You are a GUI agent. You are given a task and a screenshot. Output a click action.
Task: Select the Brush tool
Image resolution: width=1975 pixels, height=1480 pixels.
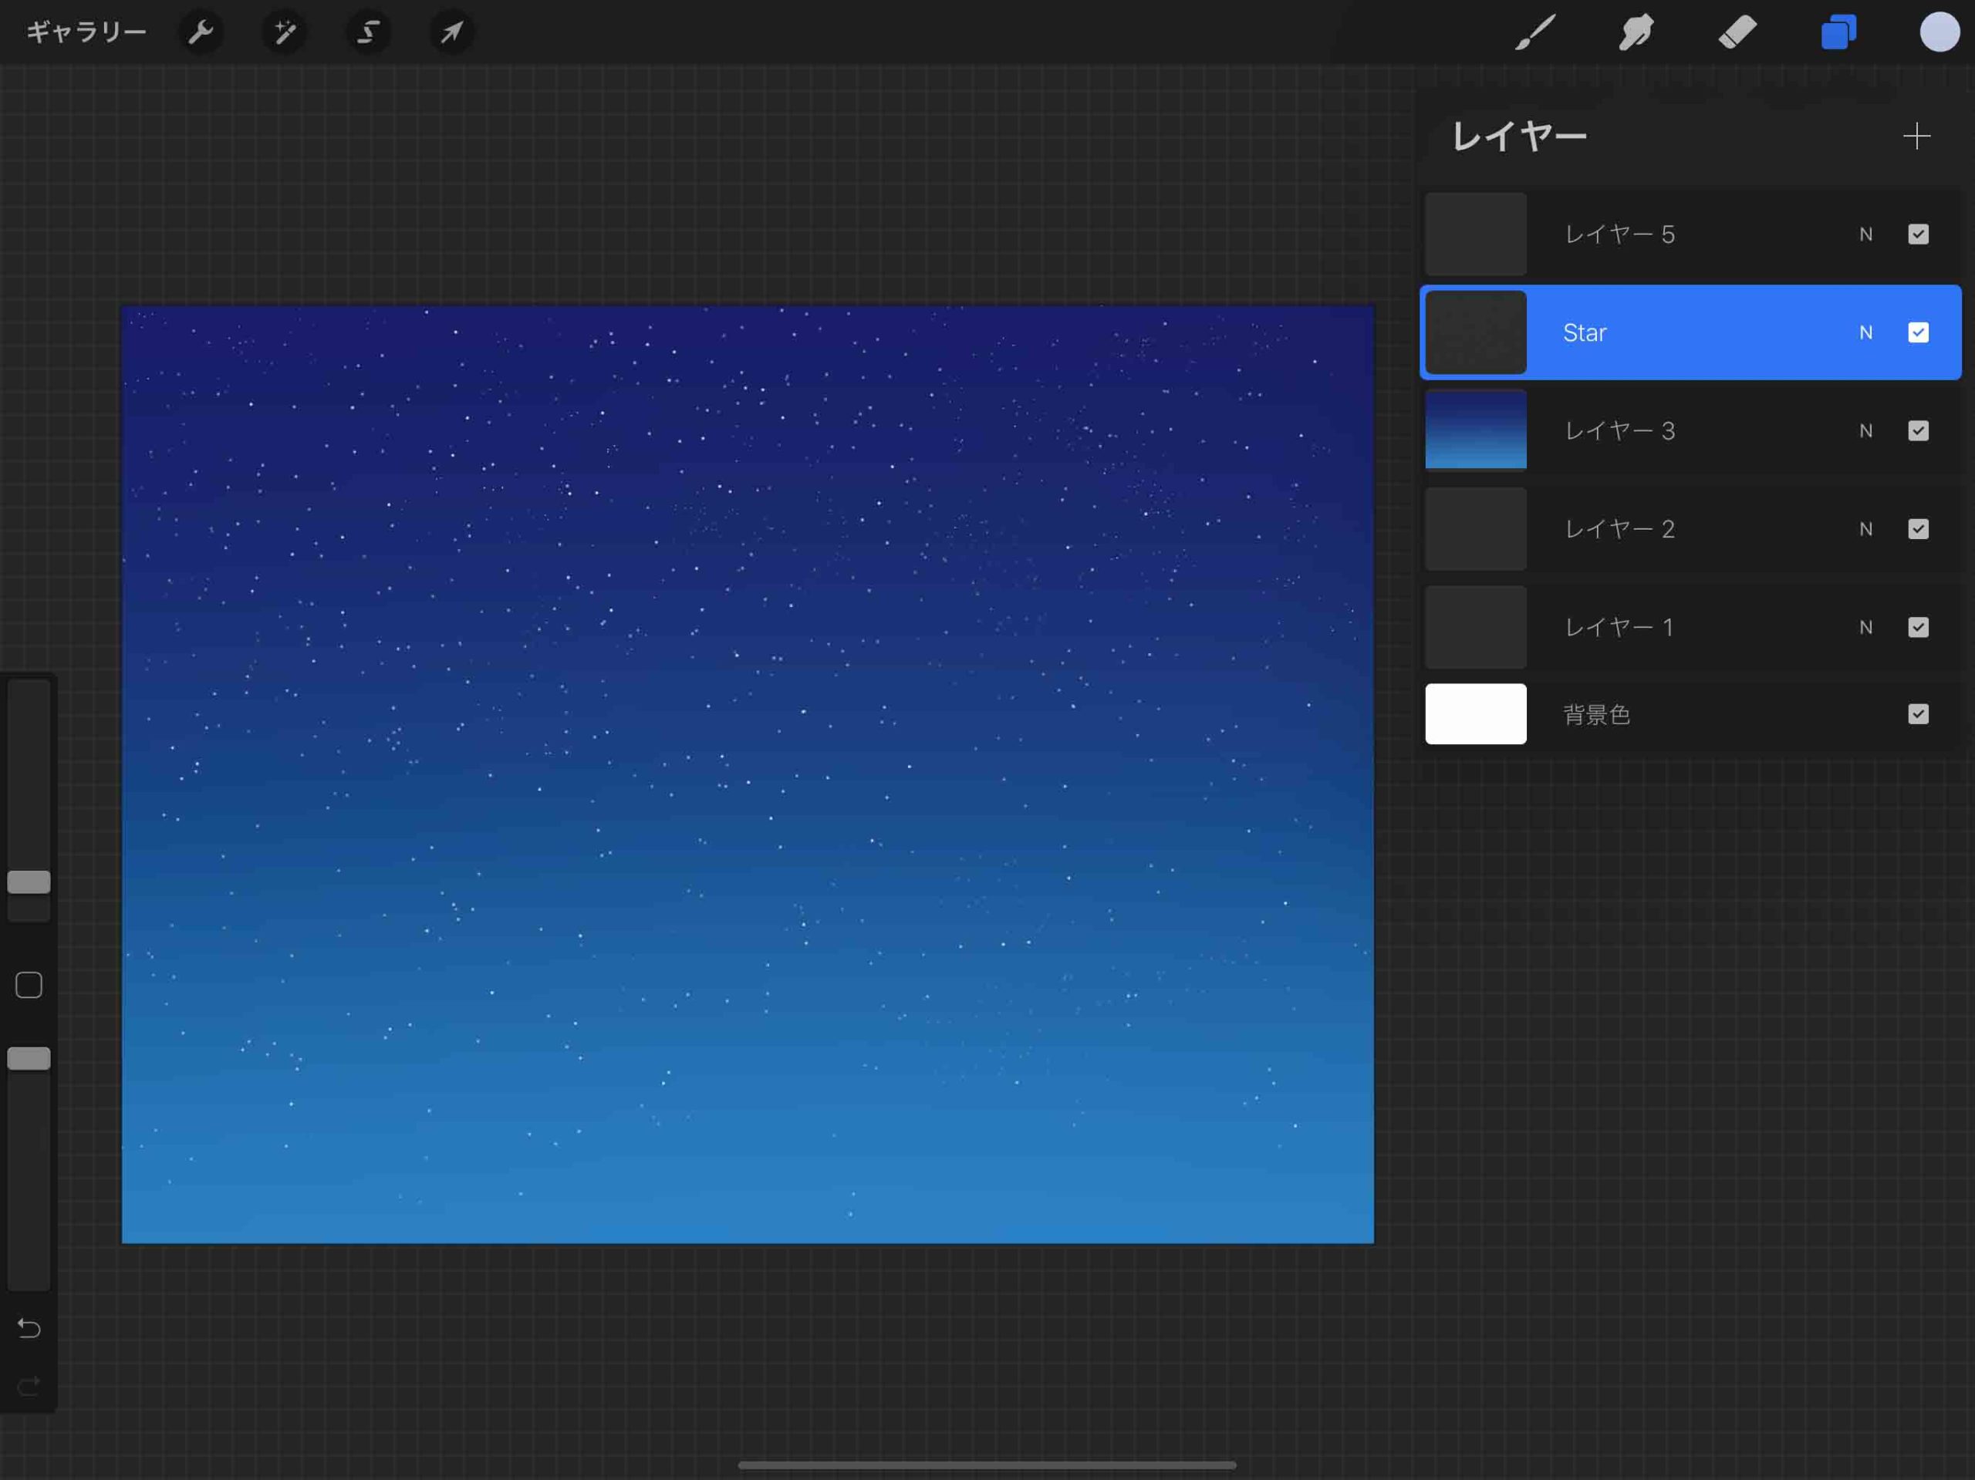[1536, 33]
